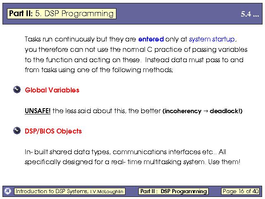Image resolution: width=265 pixels, height=199 pixels.
Task: Click the blue bold word 'entered'
Action: 151,39
